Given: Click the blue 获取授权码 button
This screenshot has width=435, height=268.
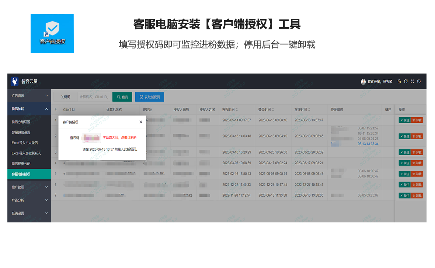Looking at the screenshot, I should (x=149, y=97).
